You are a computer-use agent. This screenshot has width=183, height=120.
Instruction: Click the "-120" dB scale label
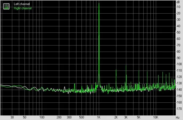point(179,77)
